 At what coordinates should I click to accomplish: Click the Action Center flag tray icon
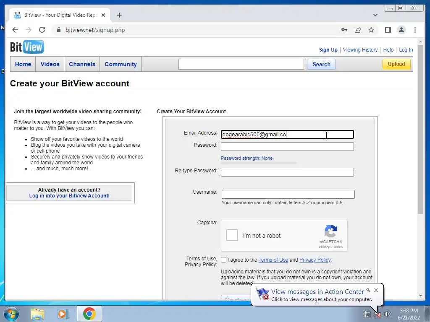(x=378, y=314)
